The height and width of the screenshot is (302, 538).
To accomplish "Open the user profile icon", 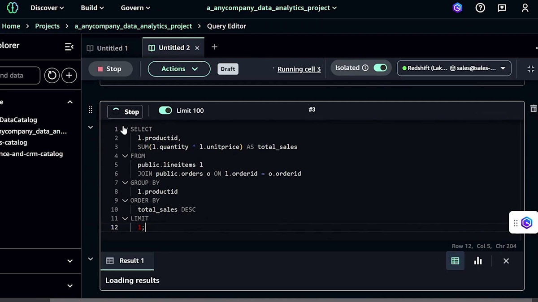I will point(525,8).
